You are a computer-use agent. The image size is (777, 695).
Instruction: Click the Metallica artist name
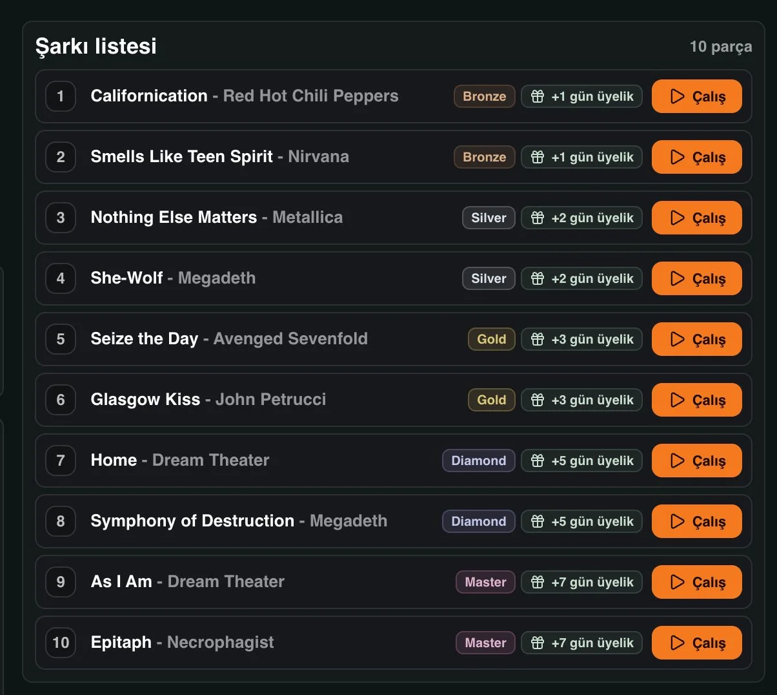[x=308, y=218]
